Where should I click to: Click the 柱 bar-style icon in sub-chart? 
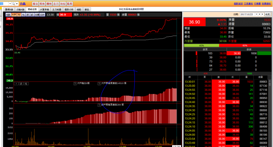pyautogui.click(x=26, y=84)
